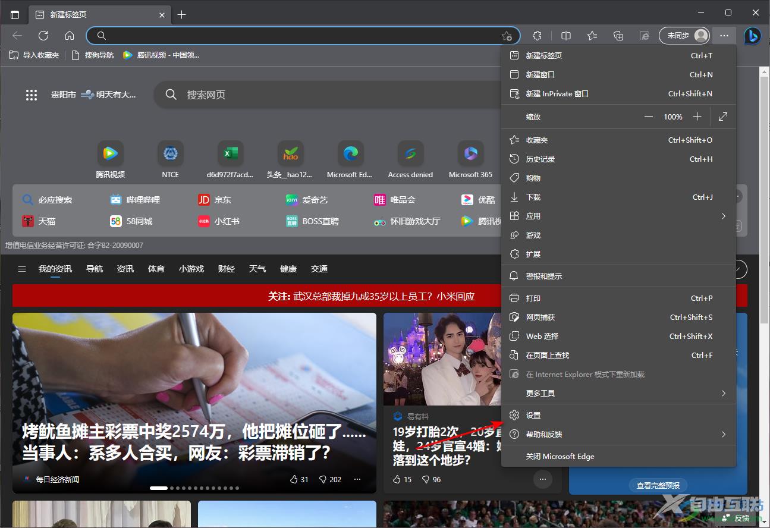
Task: Open 历史记录 from the menu
Action: coord(618,159)
